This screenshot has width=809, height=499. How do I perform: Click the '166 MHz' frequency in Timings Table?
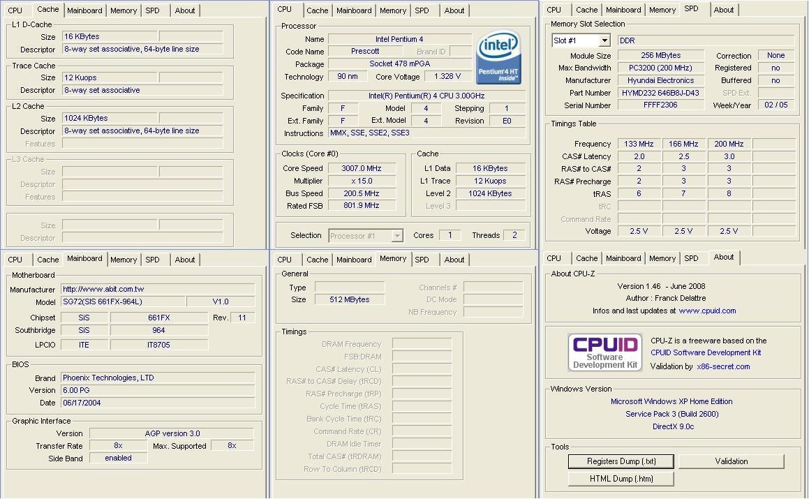683,144
